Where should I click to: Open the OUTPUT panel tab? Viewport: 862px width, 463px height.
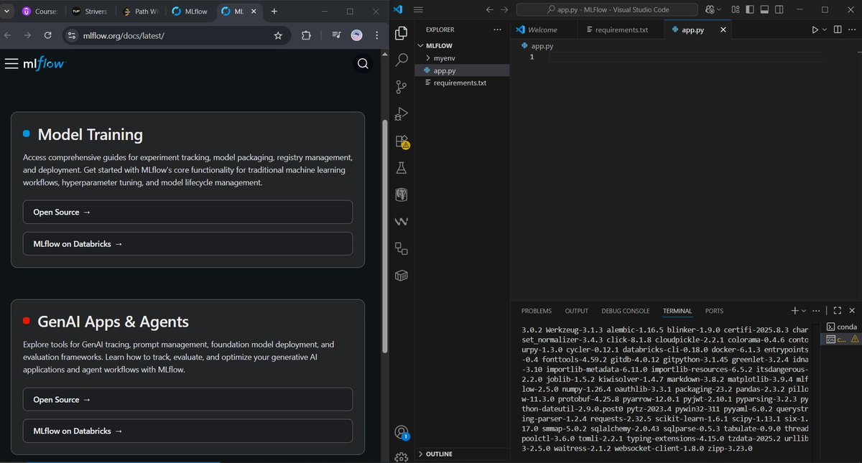[576, 311]
